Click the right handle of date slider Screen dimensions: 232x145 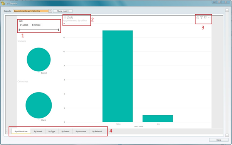click(x=59, y=30)
